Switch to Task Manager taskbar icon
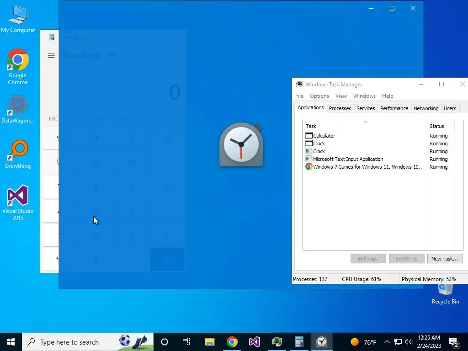 pos(277,342)
